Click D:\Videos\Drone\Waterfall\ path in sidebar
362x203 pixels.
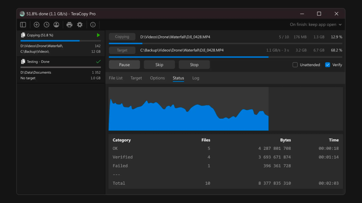(42, 46)
